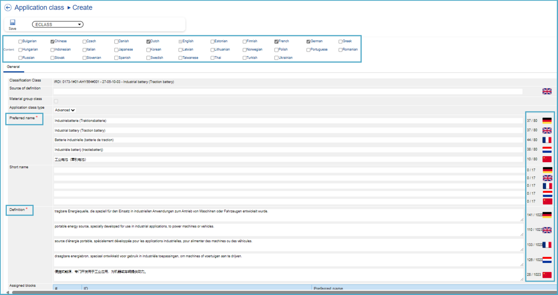The image size is (558, 295).
Task: Enable the Spanish language checkbox
Action: (116, 58)
